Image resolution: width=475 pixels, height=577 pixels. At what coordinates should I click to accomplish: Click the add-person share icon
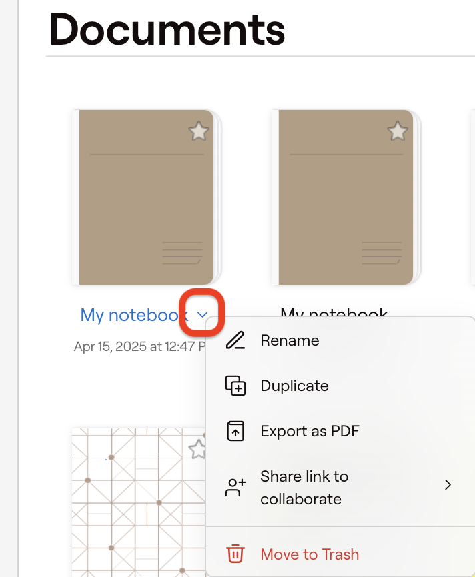tap(235, 488)
